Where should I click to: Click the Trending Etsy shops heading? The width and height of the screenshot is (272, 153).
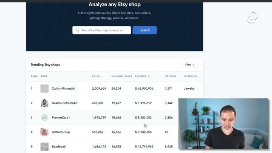(x=45, y=65)
